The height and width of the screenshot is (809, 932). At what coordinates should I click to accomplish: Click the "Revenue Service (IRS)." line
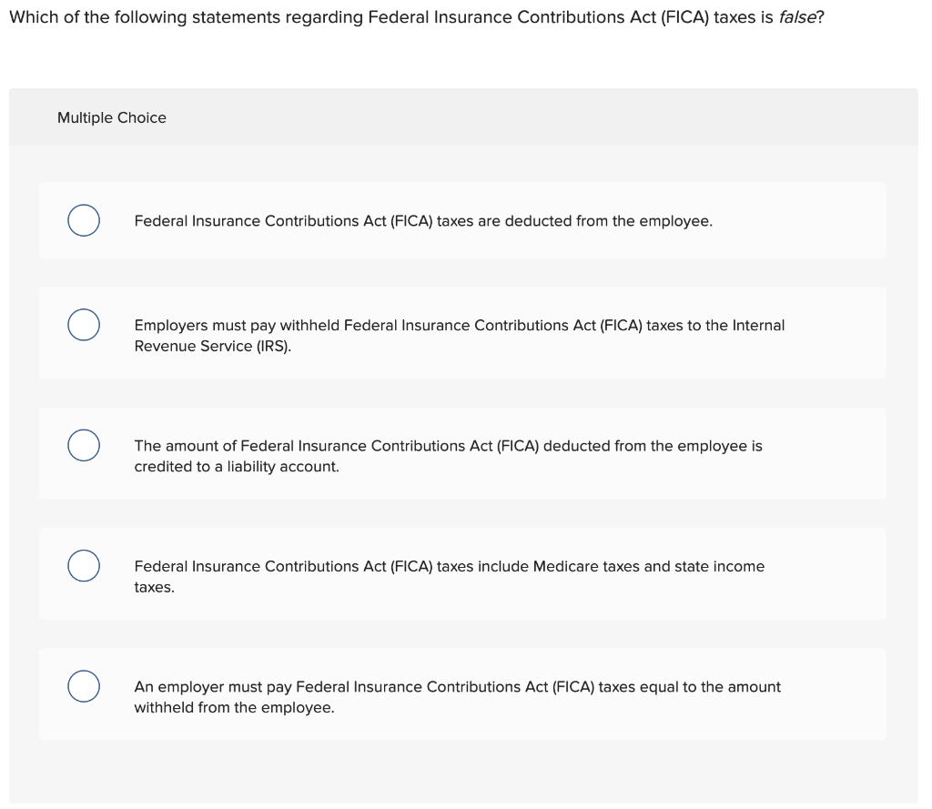click(213, 346)
